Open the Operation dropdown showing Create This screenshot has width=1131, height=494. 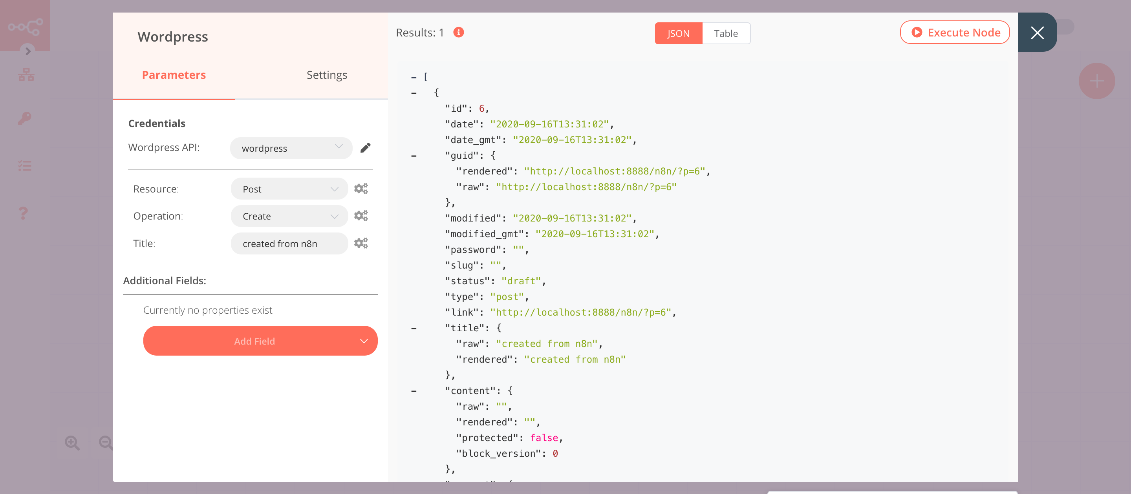[289, 216]
